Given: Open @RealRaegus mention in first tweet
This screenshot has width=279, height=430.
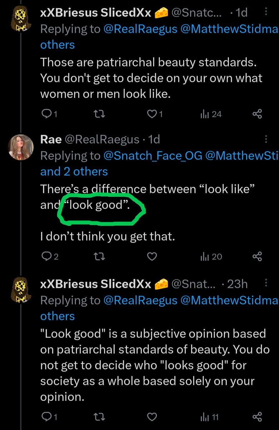Looking at the screenshot, I should click(140, 29).
